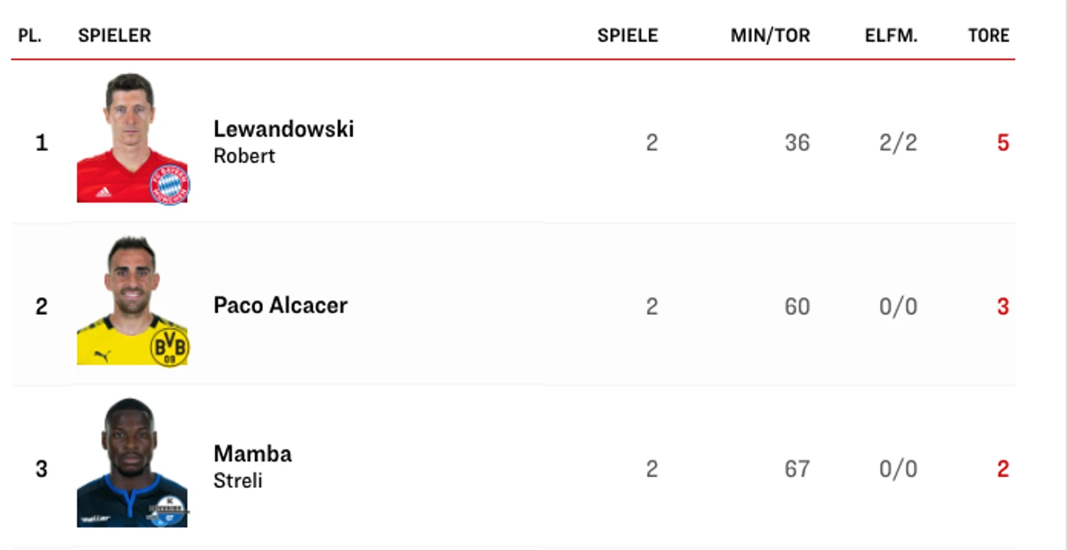Viewport: 1067px width, 550px height.
Task: Click Lewandowski's 2/2 penalty value
Action: (898, 142)
